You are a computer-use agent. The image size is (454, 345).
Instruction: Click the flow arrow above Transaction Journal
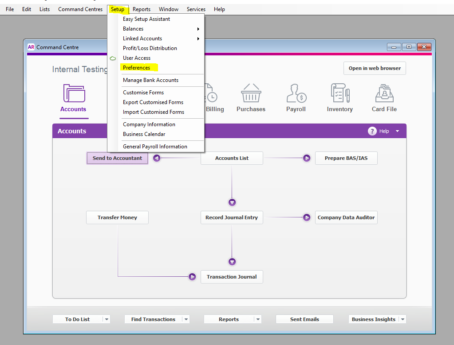[x=232, y=261]
